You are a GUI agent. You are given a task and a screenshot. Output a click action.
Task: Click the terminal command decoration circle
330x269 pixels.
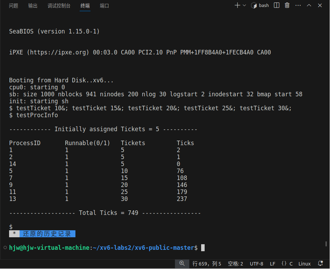(5, 248)
